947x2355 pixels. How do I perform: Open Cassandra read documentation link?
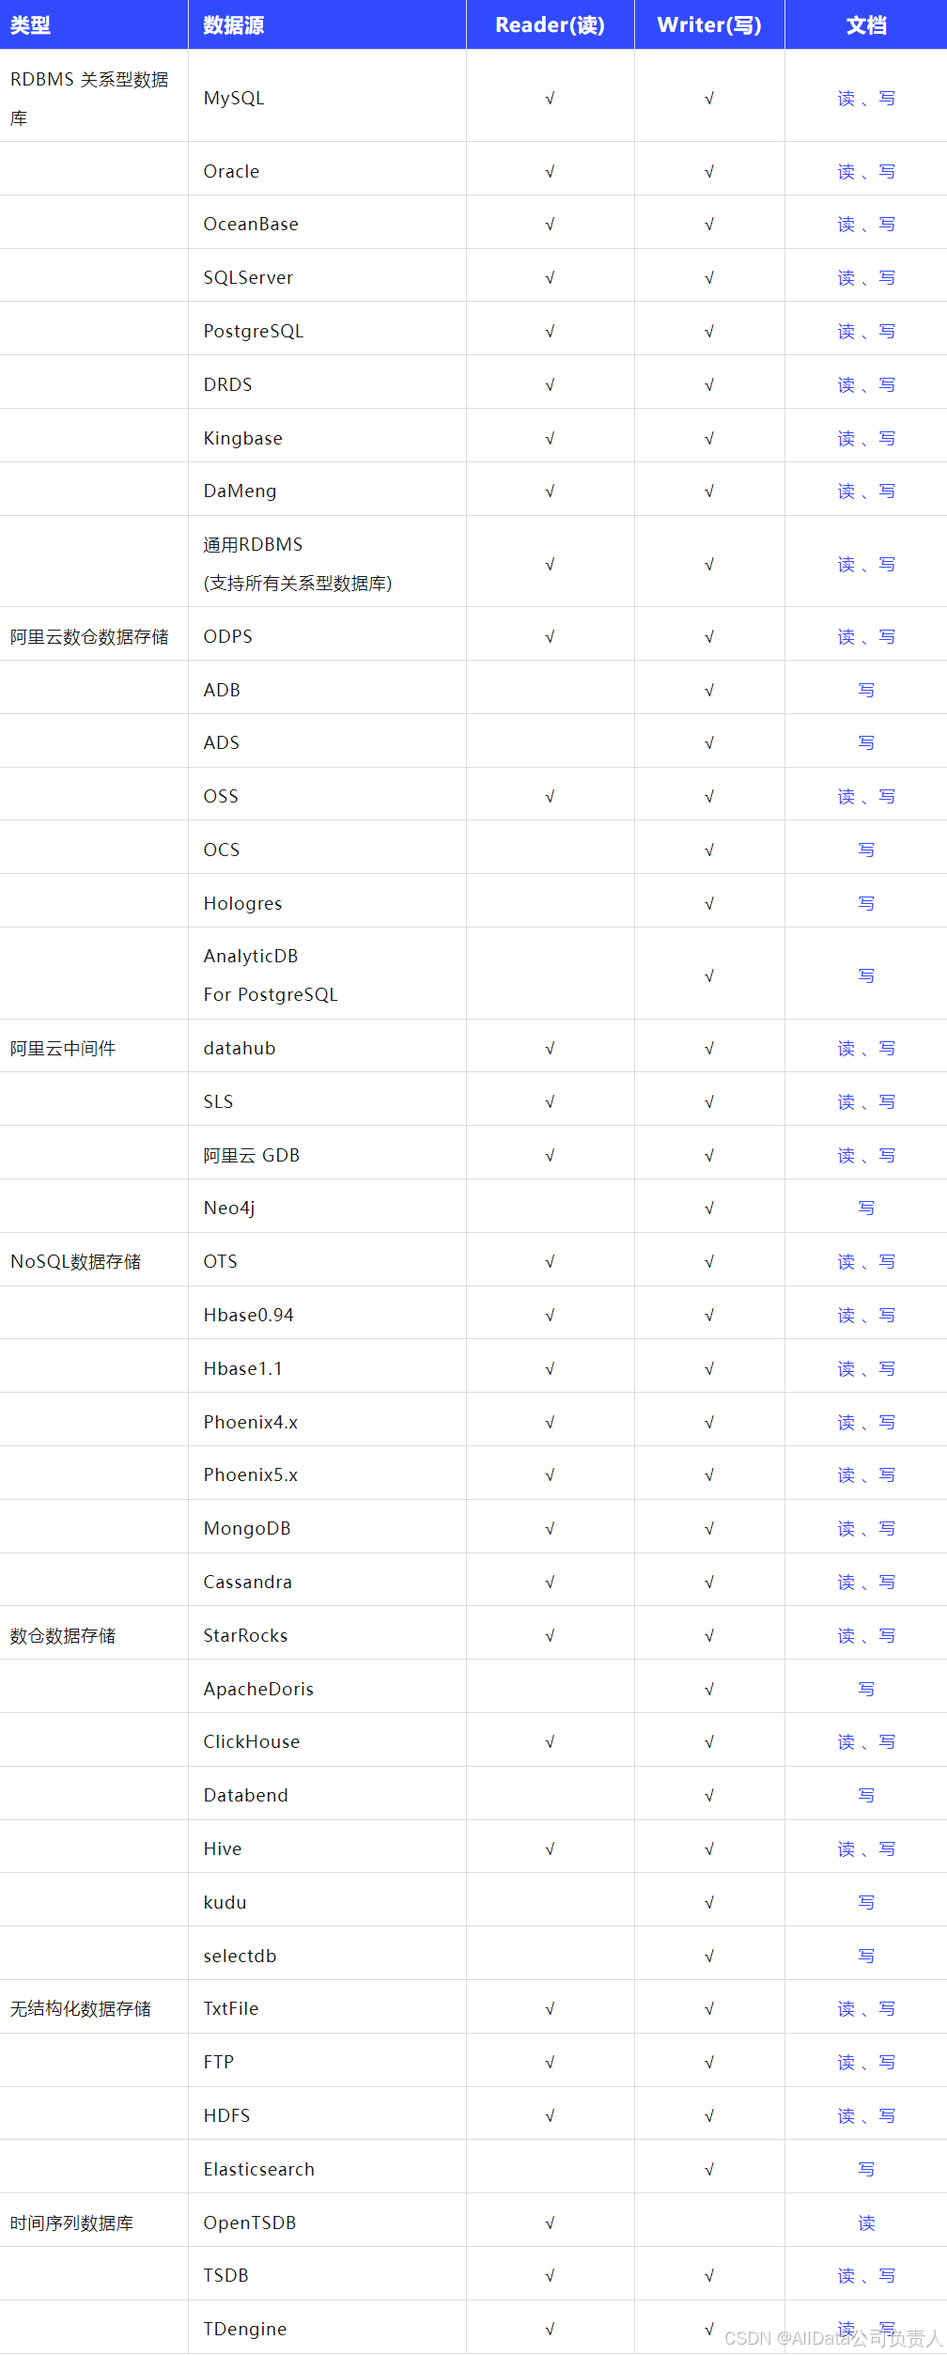846,1583
